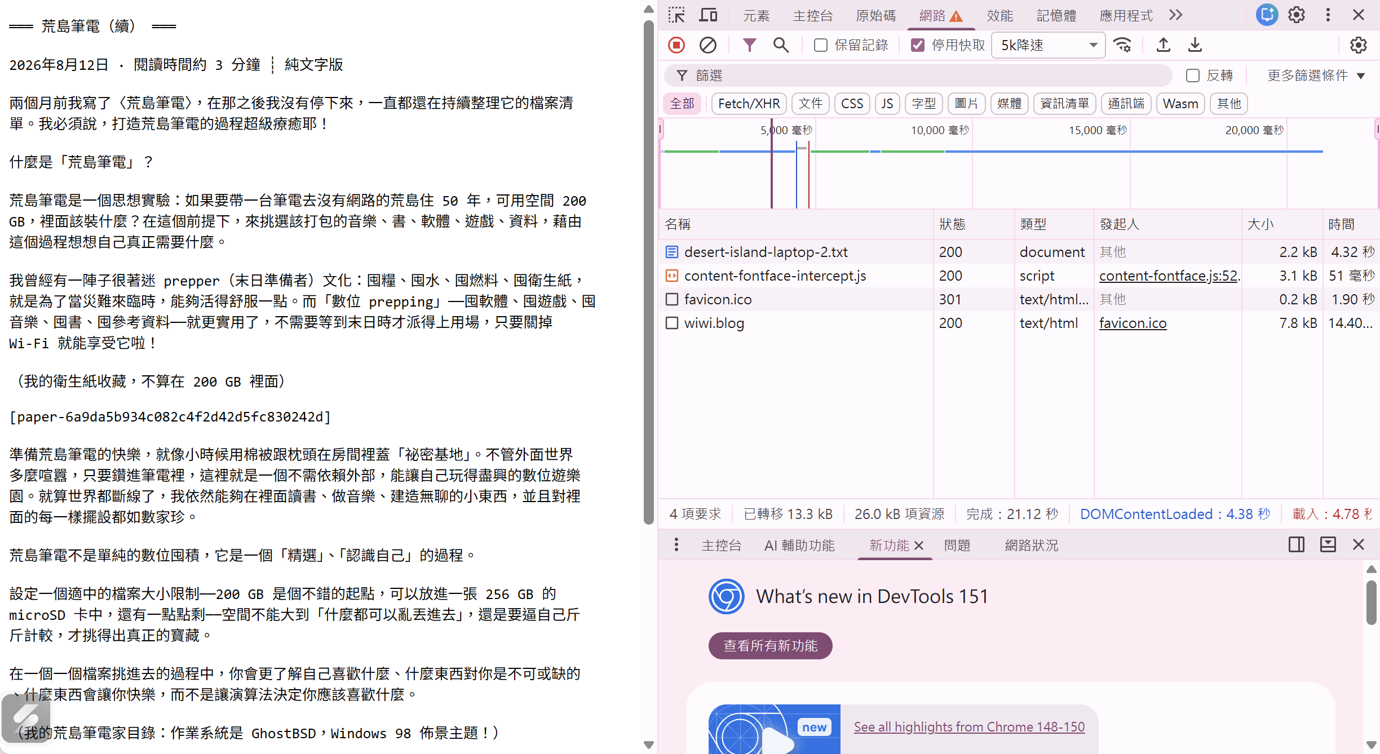Uncheck the 停用快取 checkbox
This screenshot has height=754, width=1380.
pos(918,45)
